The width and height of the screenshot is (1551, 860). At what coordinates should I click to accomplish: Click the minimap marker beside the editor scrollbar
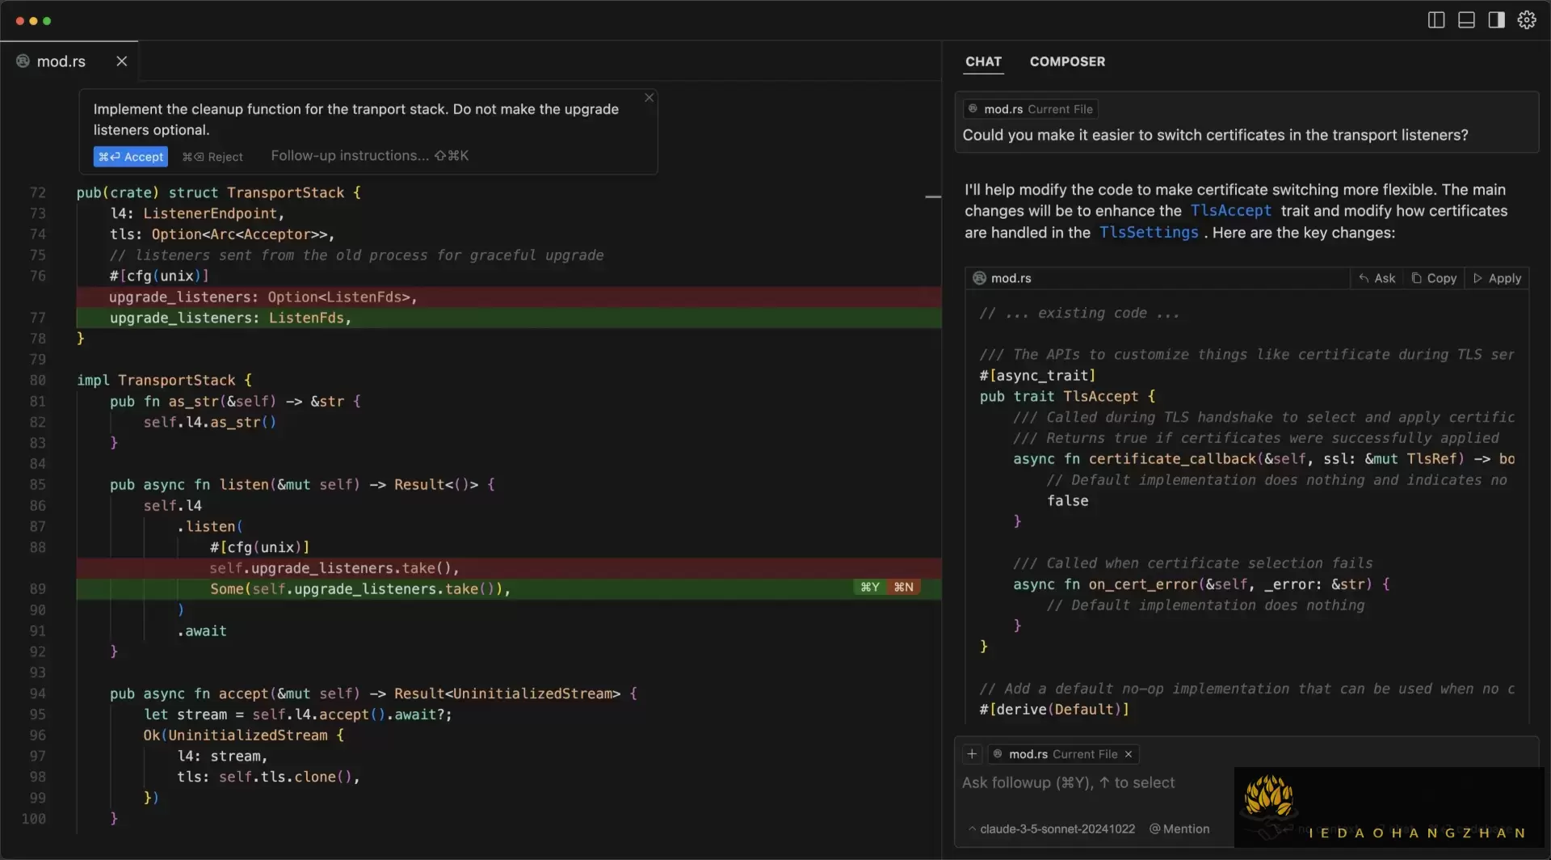pyautogui.click(x=933, y=196)
